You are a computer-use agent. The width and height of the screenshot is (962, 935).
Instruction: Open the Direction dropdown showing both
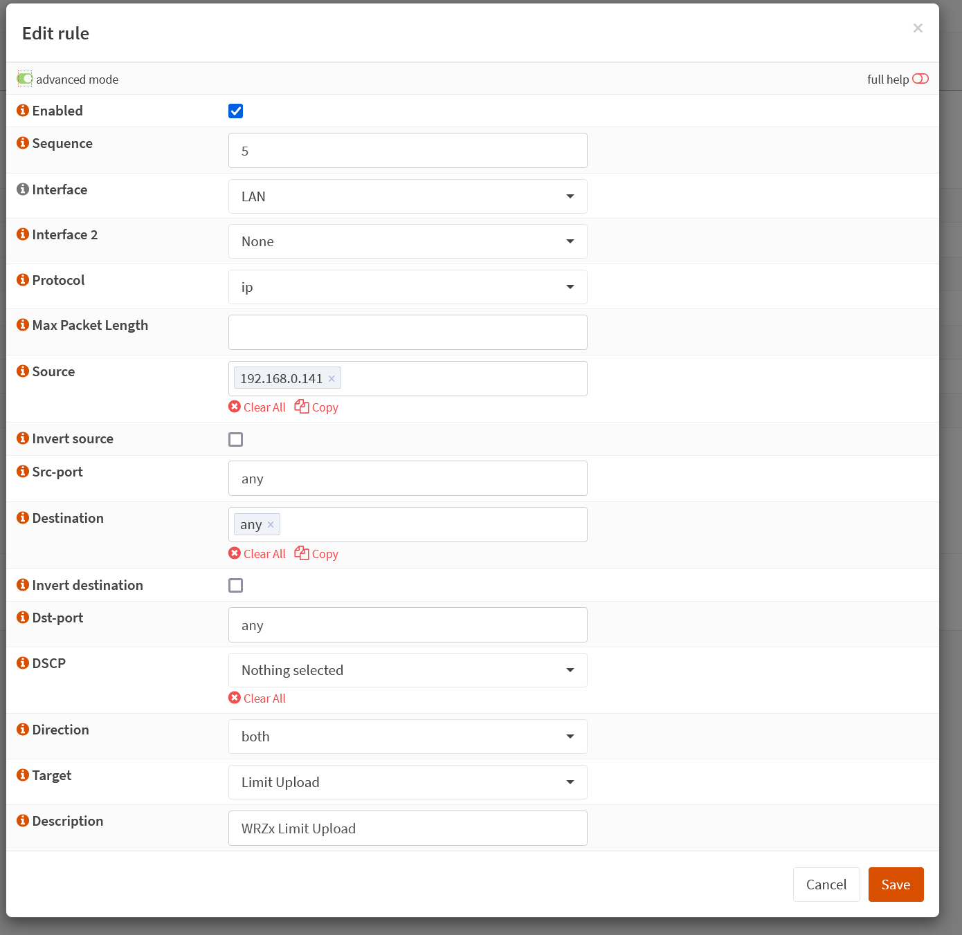point(408,737)
